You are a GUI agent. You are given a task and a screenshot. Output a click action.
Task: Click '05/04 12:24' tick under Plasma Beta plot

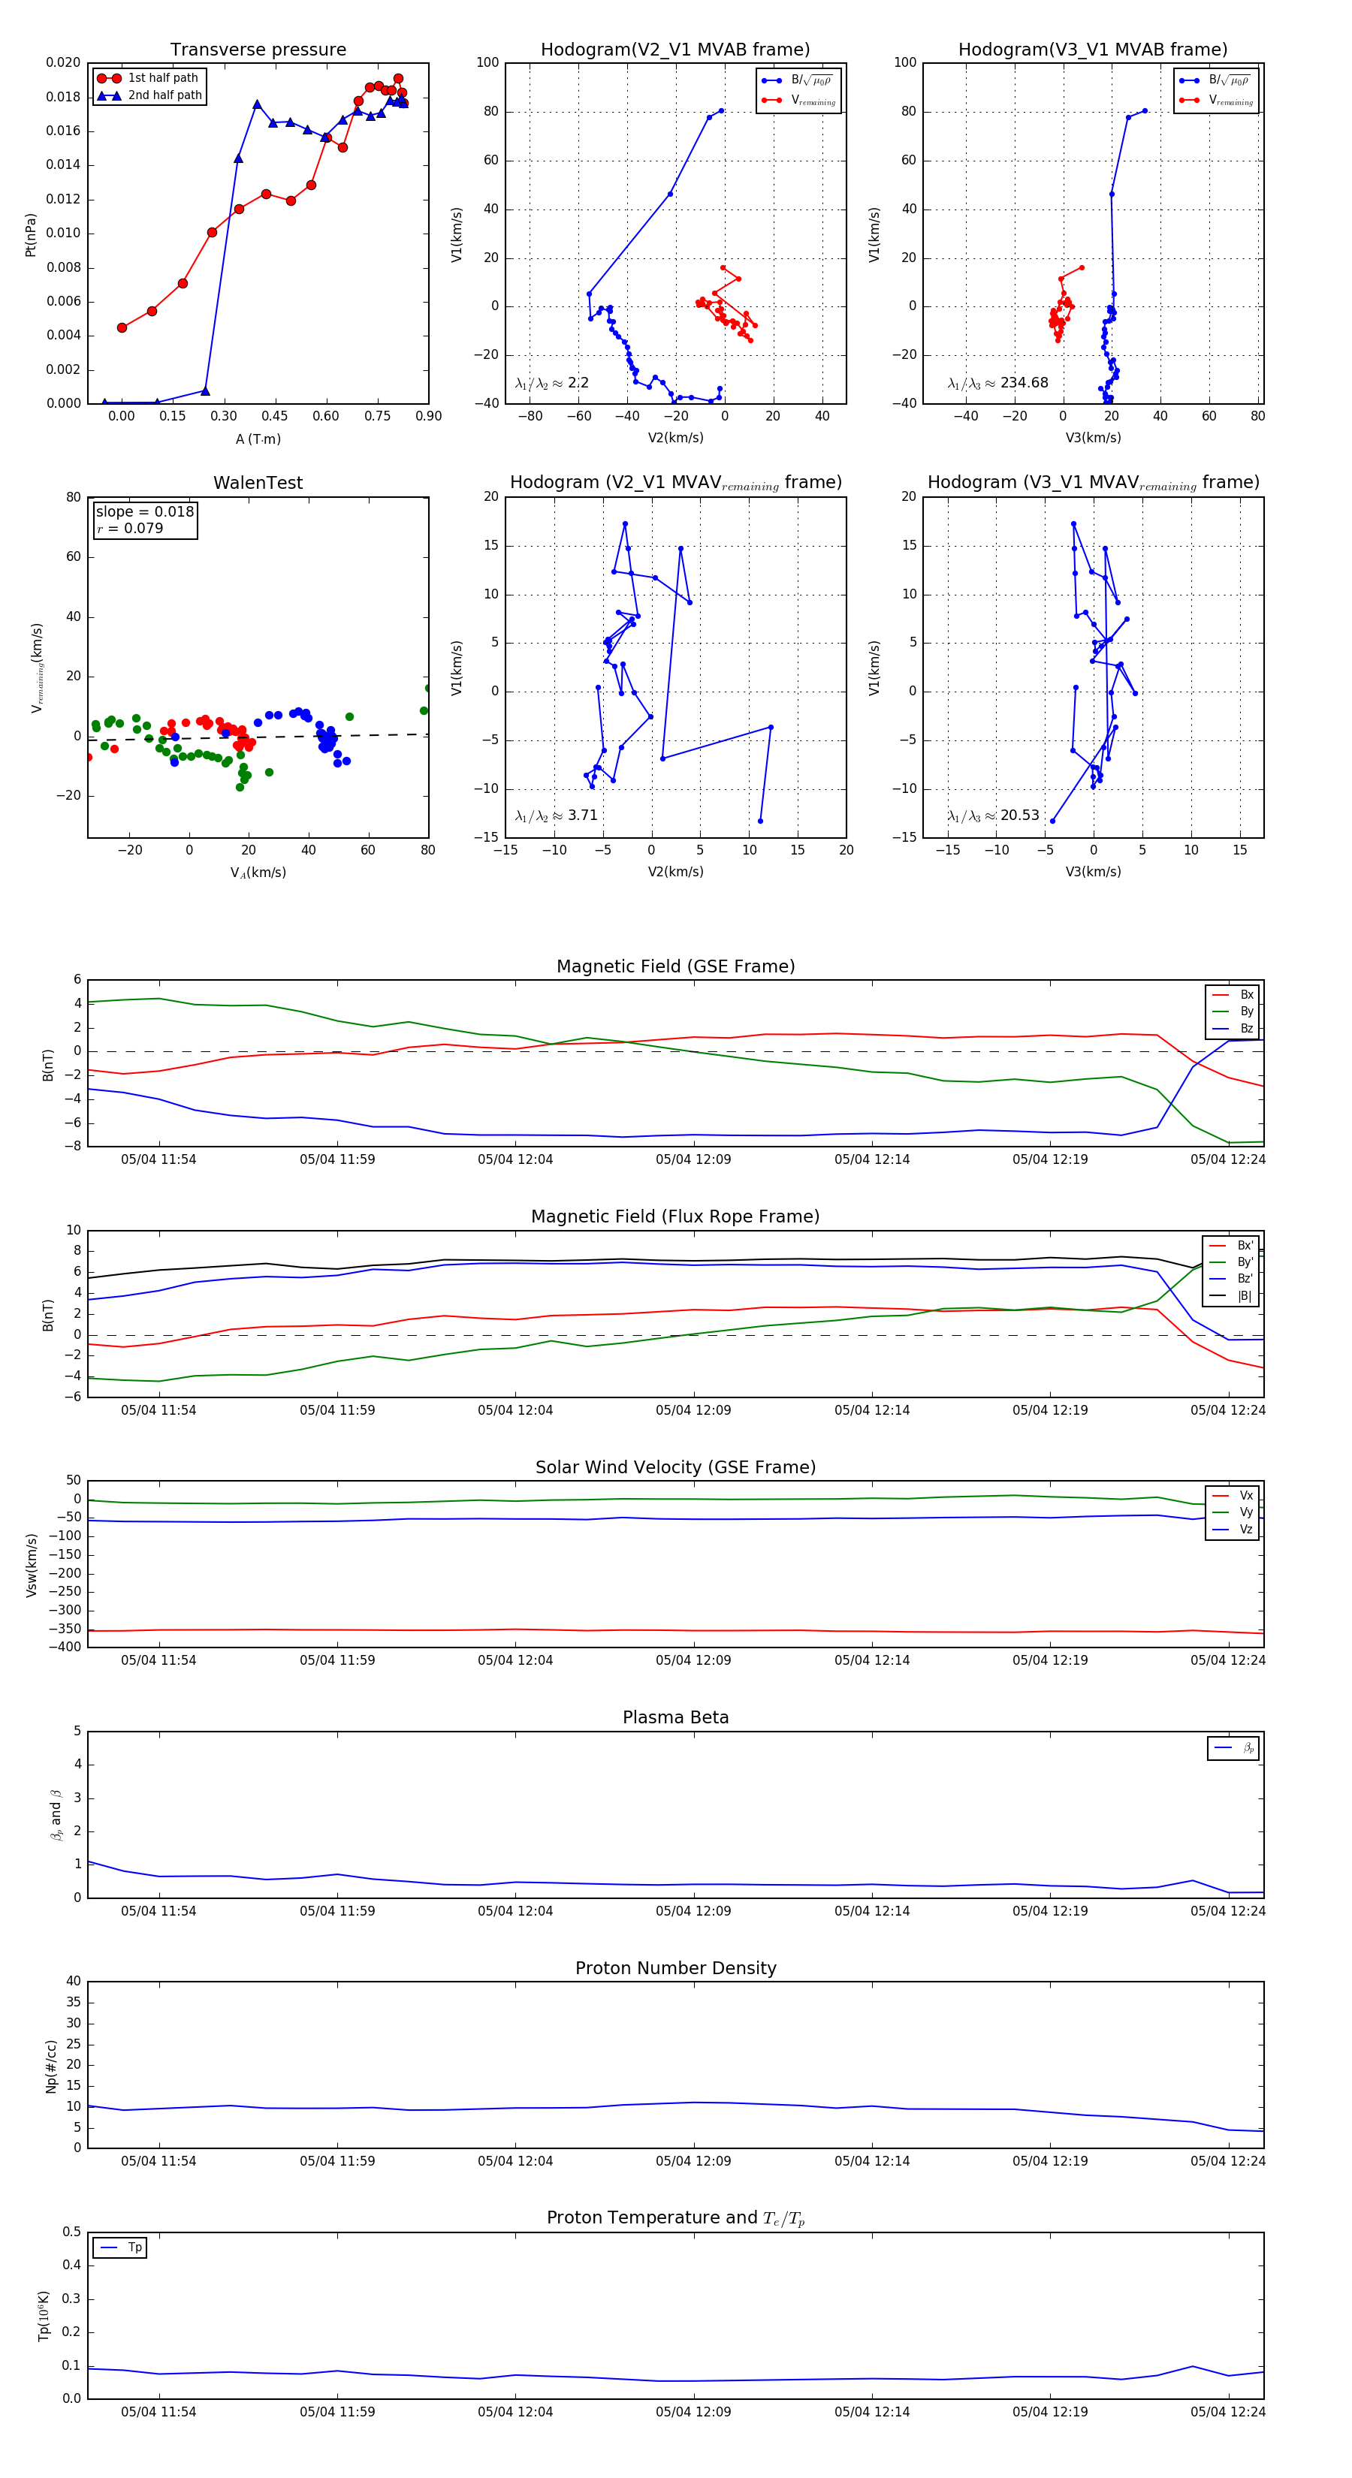[x=1228, y=1910]
